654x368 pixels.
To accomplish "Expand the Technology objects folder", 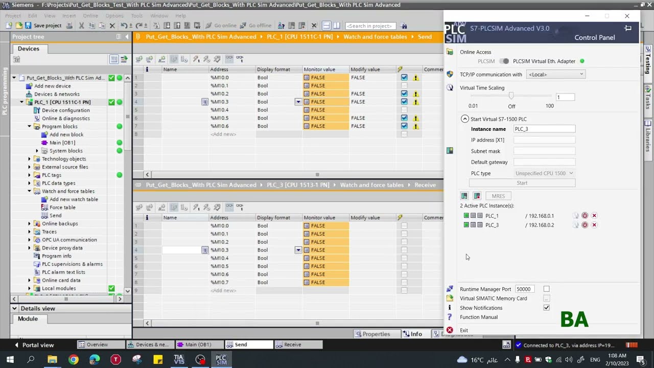I will (x=30, y=159).
